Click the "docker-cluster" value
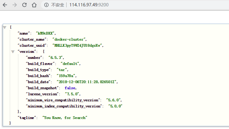 (69, 39)
